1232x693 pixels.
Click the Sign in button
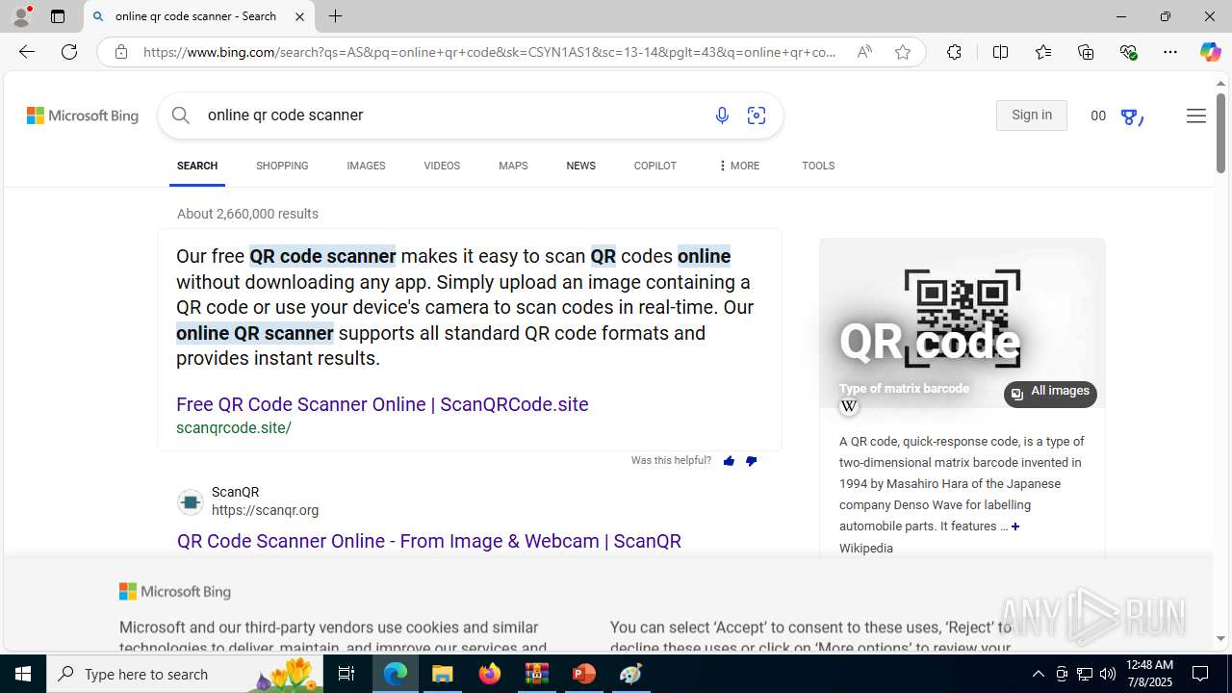pos(1031,115)
